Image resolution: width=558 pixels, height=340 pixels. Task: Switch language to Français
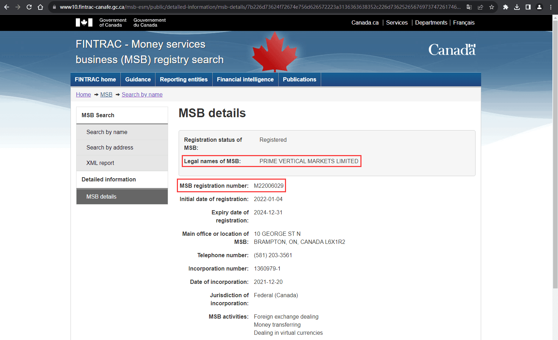point(464,22)
